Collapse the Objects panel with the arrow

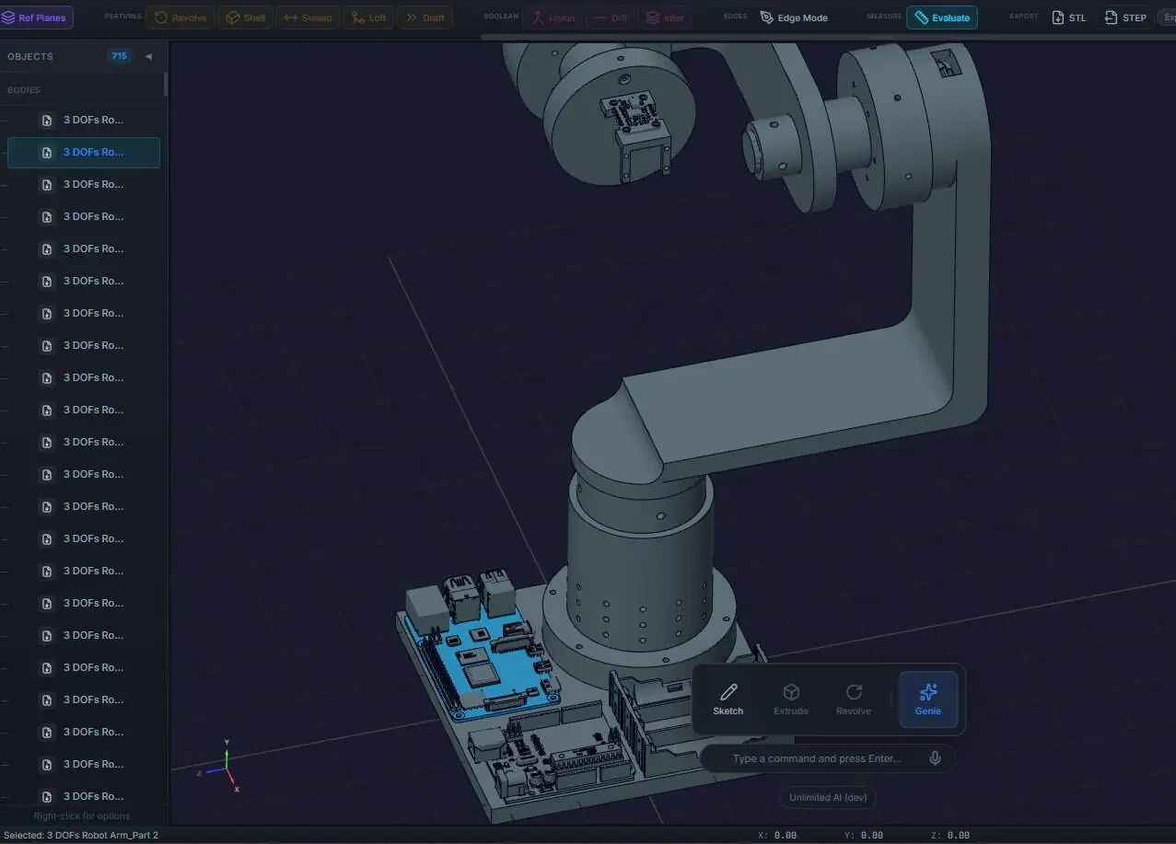[148, 56]
